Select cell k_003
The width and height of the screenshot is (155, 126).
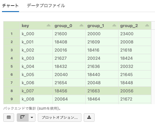pos(36,58)
